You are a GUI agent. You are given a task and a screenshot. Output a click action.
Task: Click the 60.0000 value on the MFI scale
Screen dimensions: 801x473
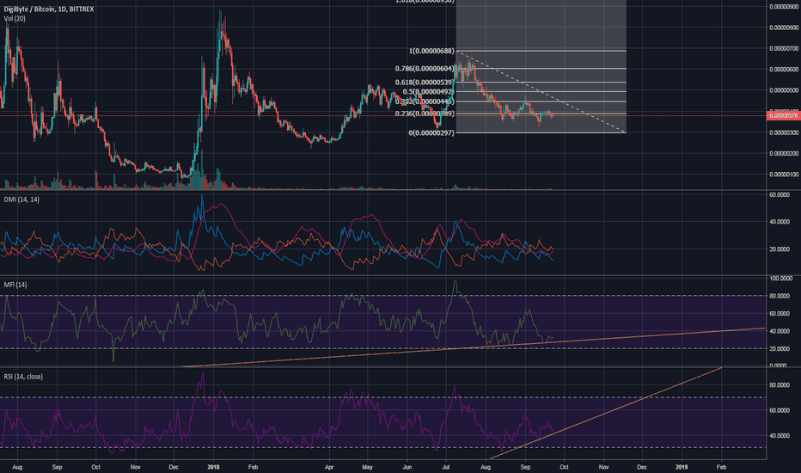click(x=780, y=314)
